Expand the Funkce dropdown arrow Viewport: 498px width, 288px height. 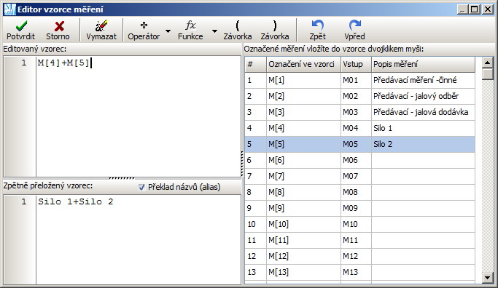214,31
